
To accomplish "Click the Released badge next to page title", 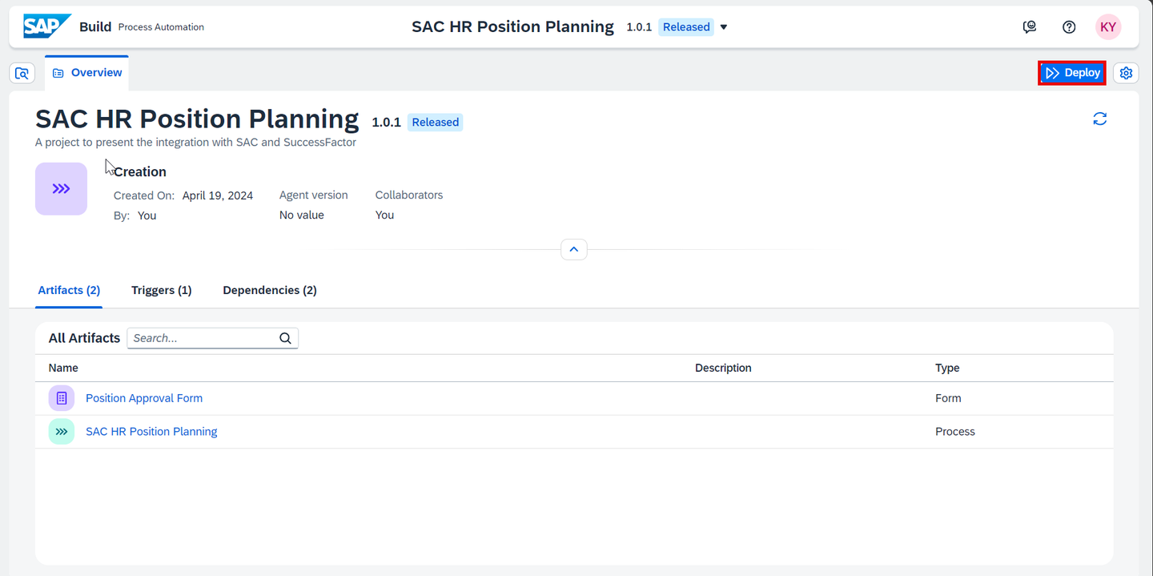I will [x=436, y=123].
